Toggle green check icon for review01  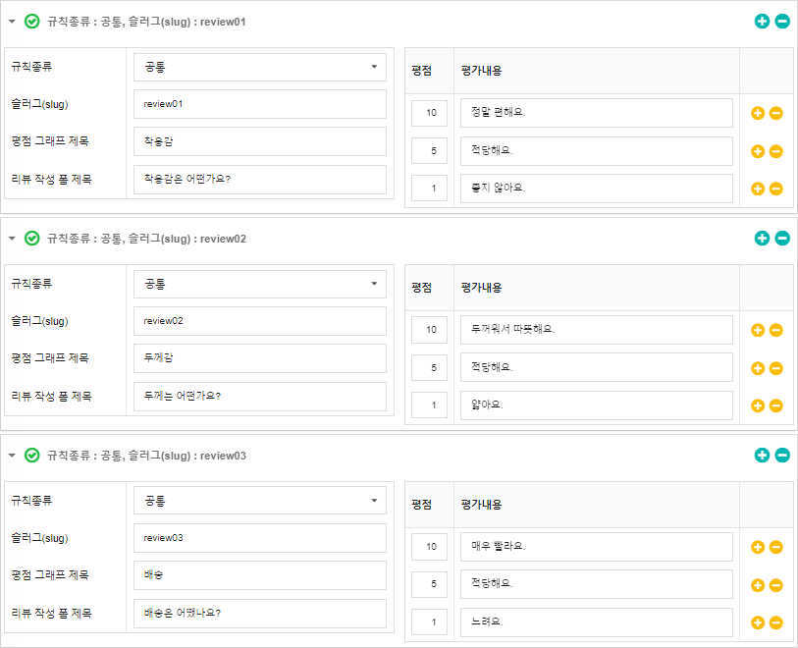[x=32, y=21]
